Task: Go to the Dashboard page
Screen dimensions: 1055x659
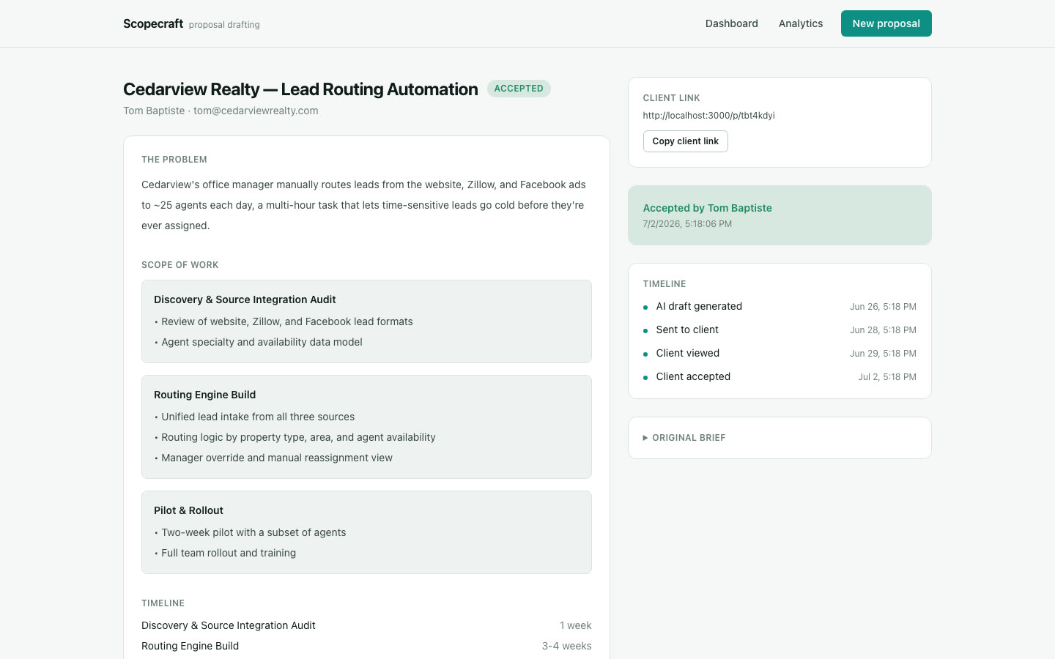Action: 731,23
